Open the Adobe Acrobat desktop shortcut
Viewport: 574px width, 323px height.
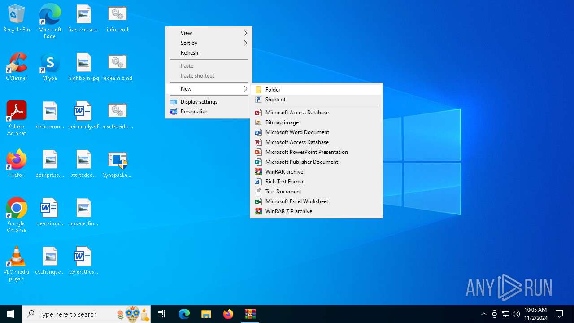point(17,119)
